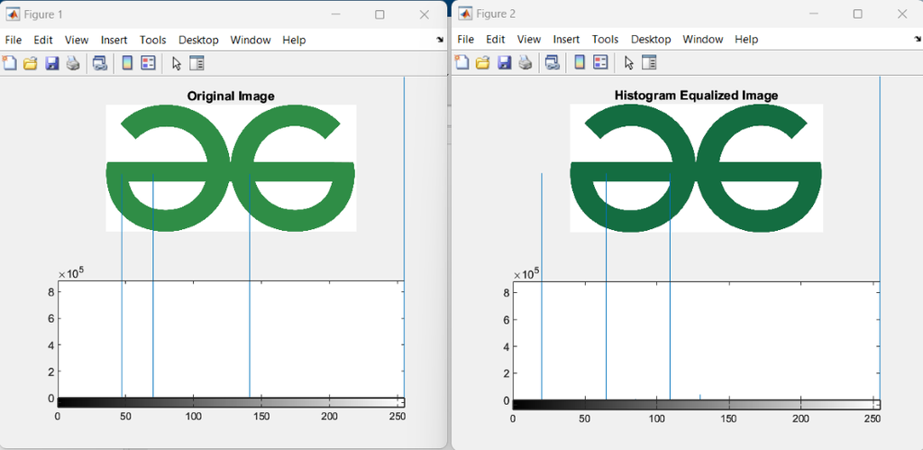The height and width of the screenshot is (450, 923).
Task: Click Link Plot icon in Figure 2
Action: pos(553,62)
